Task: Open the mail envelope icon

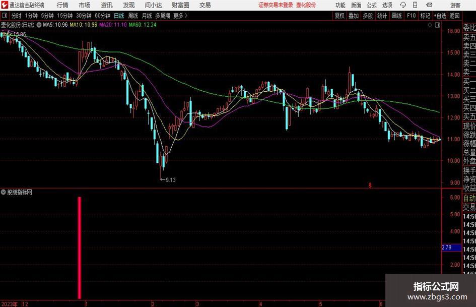Action: click(429, 5)
